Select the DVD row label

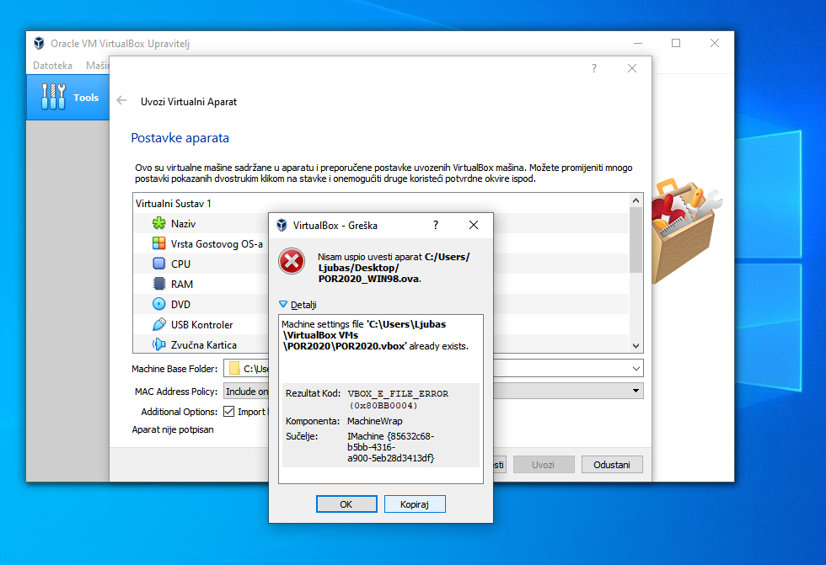click(x=180, y=305)
